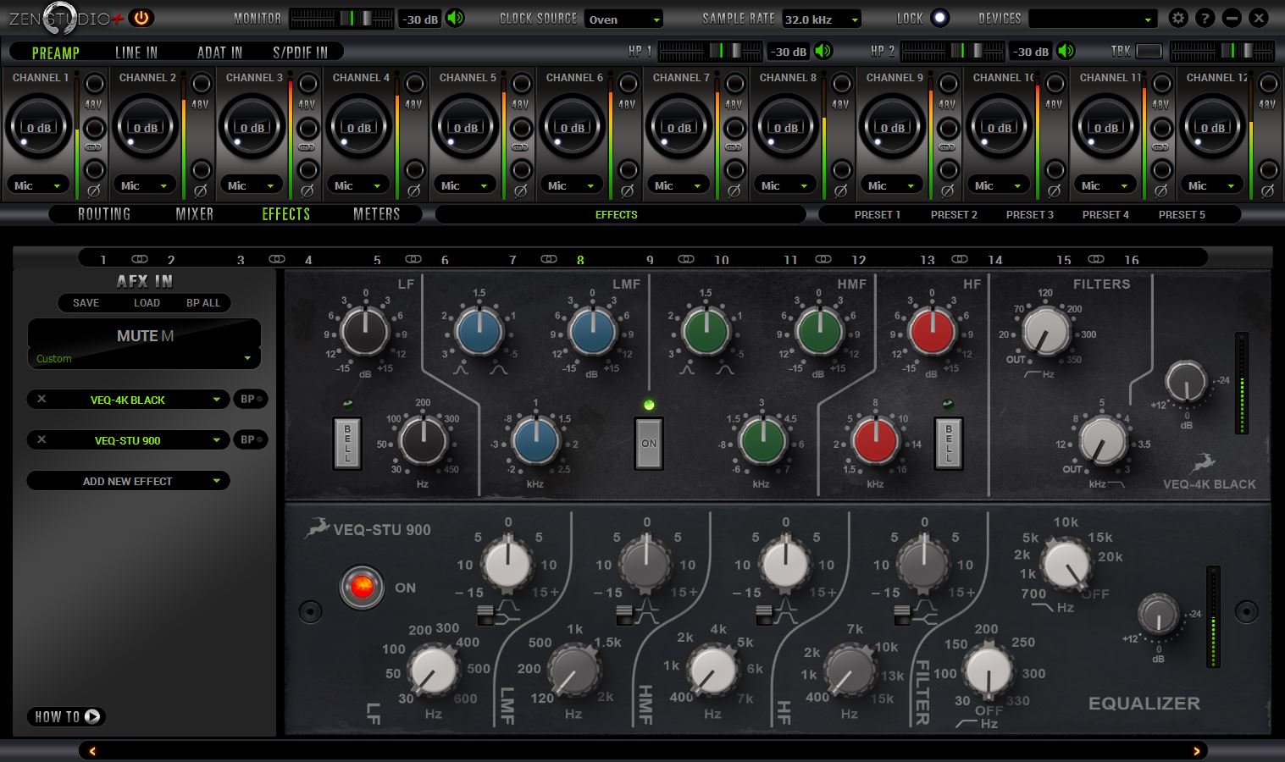This screenshot has width=1285, height=762.
Task: Toggle Channel 12 48V phantom power
Action: [x=1268, y=83]
